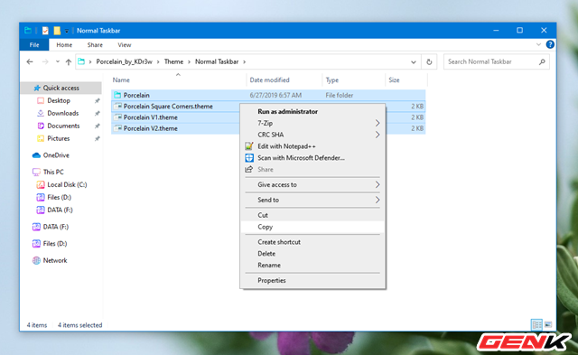
Task: Choose Rename from the context menu
Action: (x=312, y=265)
